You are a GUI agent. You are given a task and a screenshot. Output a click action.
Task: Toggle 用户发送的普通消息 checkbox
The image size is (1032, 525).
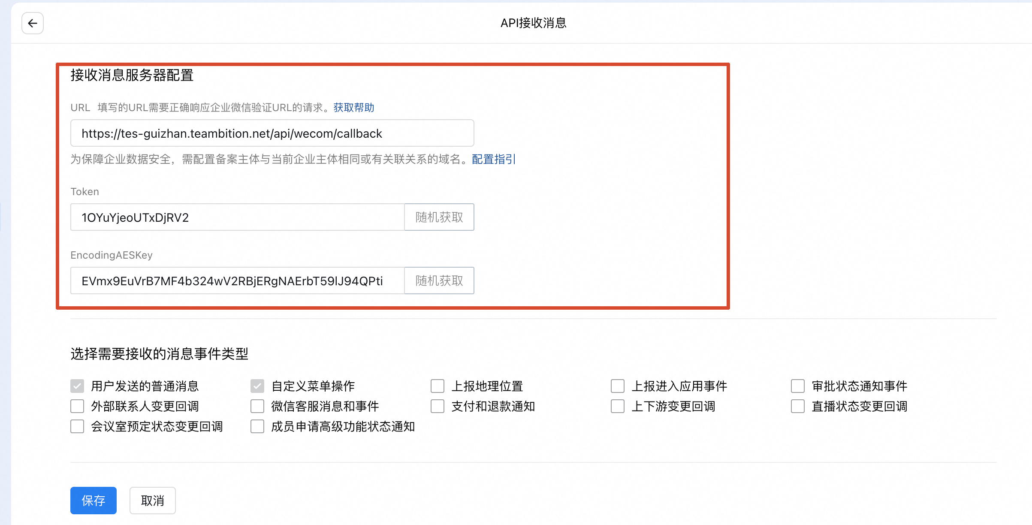click(x=77, y=386)
